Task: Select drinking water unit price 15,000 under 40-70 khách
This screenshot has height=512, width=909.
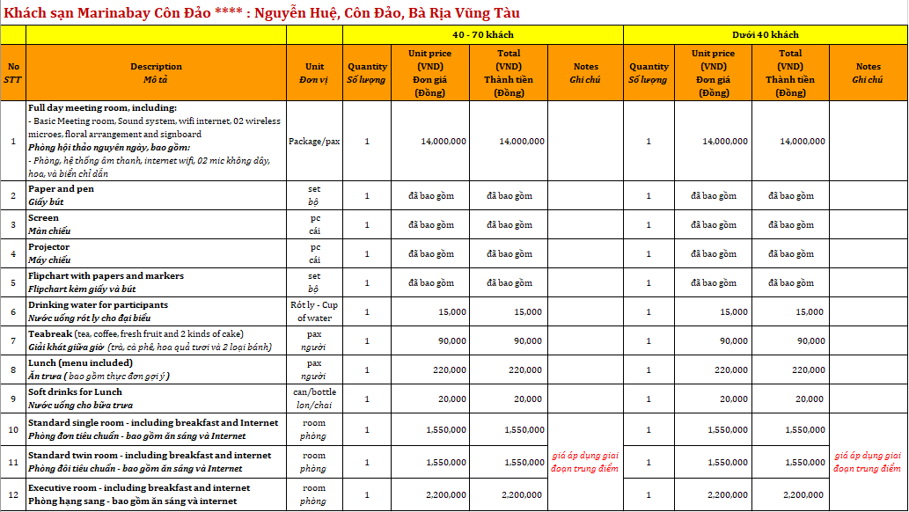Action: pos(430,311)
